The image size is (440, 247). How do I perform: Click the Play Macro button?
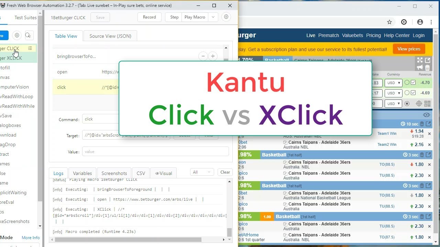195,17
